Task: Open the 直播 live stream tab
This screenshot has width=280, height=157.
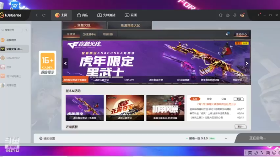Action: pyautogui.click(x=131, y=15)
